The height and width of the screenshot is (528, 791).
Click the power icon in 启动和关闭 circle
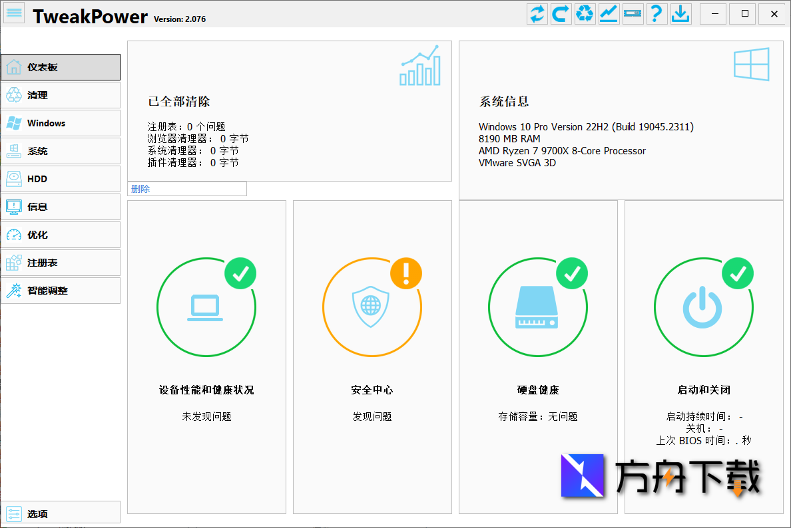tap(704, 307)
